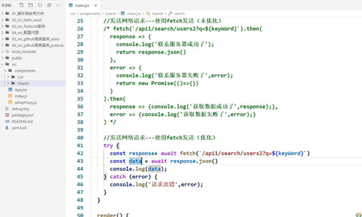The width and height of the screenshot is (362, 217).
Task: Open index.js in the file tree
Action: [21, 96]
